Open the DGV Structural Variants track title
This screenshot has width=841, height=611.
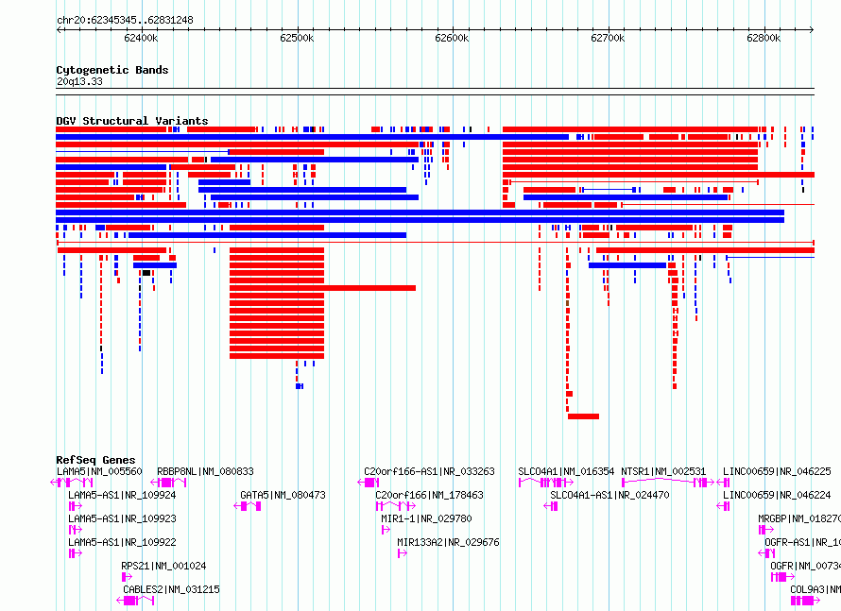point(132,121)
